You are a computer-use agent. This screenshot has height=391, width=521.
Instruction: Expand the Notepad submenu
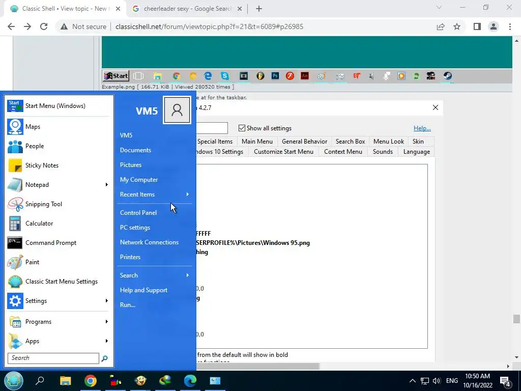107,184
